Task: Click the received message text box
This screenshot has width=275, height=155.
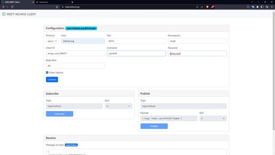Action: 136,152
